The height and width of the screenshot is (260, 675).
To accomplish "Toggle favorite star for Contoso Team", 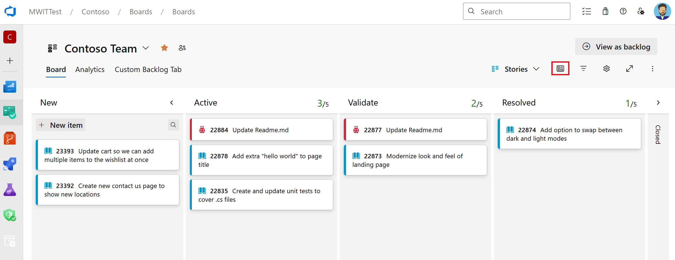I will [164, 48].
